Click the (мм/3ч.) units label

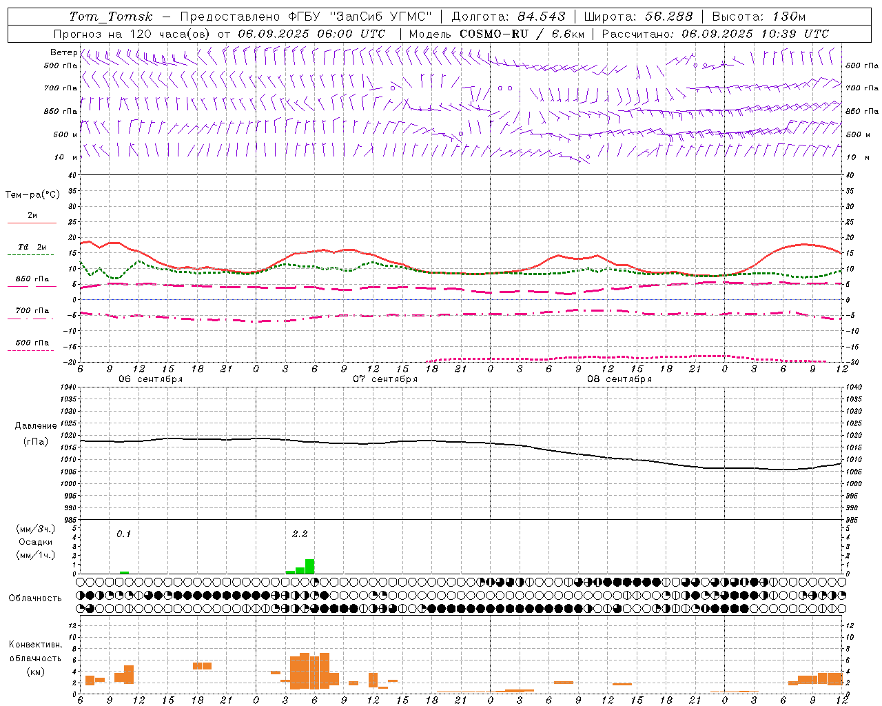coord(35,529)
